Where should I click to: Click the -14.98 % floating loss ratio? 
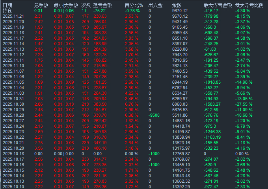point(244,82)
